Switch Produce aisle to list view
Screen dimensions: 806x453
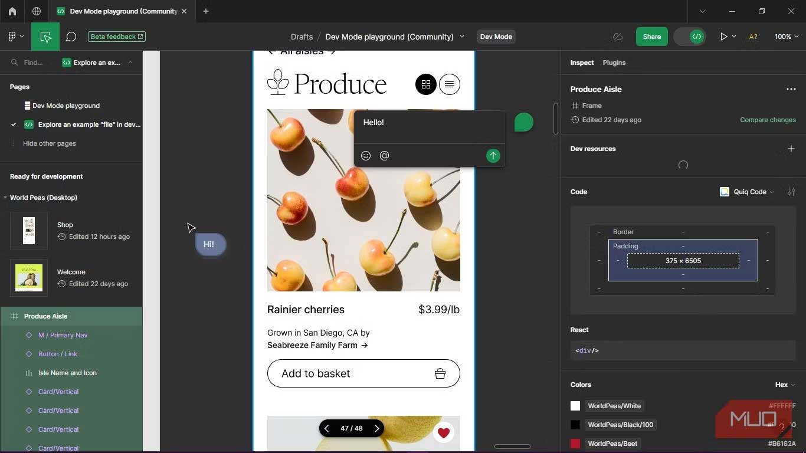tap(450, 84)
